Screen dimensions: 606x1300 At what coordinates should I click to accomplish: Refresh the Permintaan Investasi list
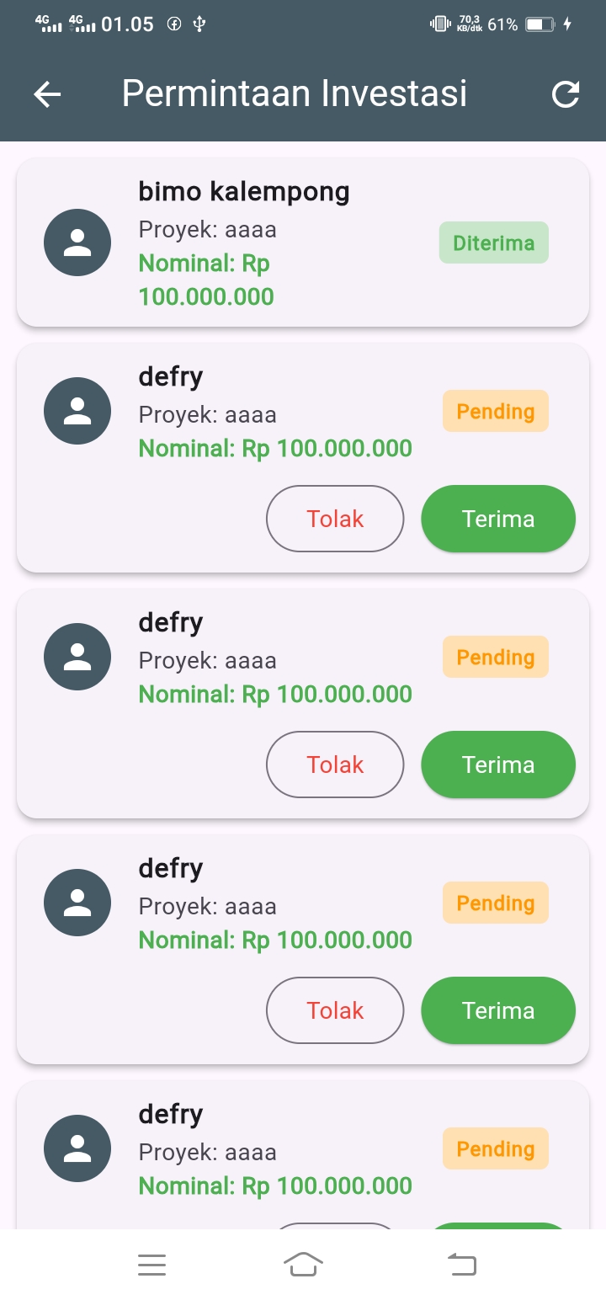pyautogui.click(x=566, y=94)
